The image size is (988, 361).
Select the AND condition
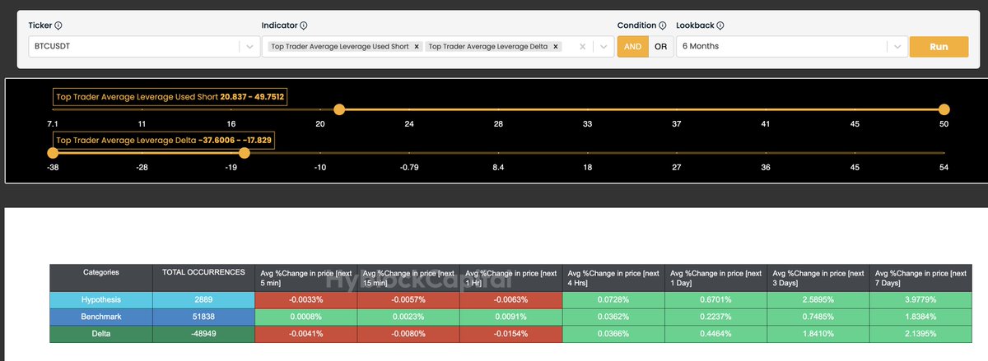click(x=632, y=47)
